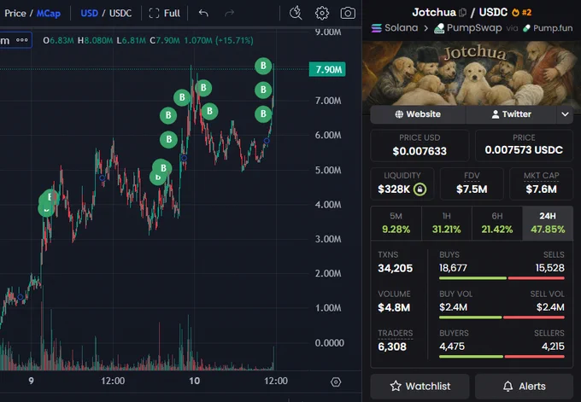The width and height of the screenshot is (581, 402).
Task: Click the liquidity lock icon
Action: tap(420, 189)
